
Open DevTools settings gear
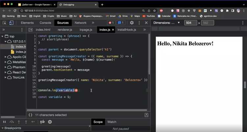point(132,23)
